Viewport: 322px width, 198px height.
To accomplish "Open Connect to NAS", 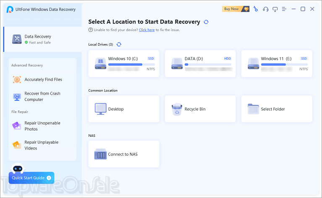I will (x=124, y=154).
